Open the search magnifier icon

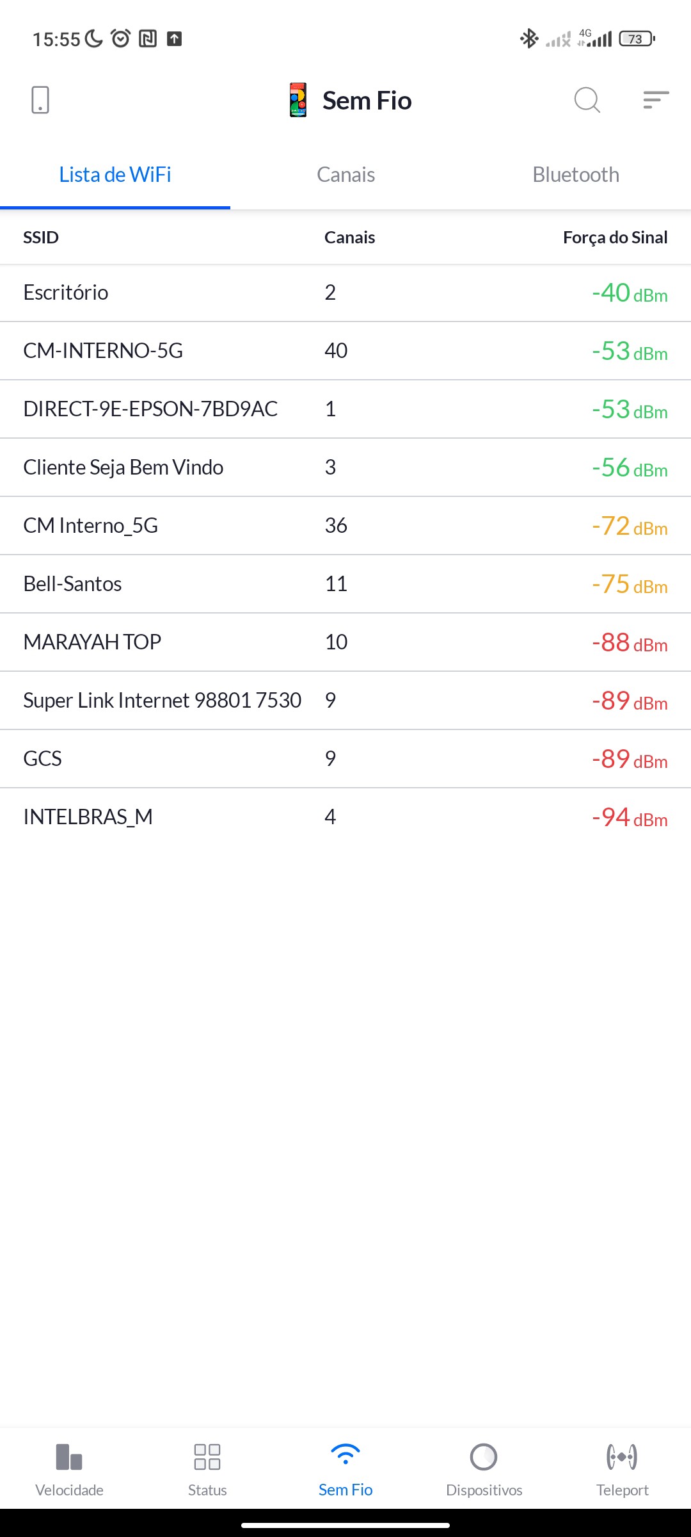(587, 101)
